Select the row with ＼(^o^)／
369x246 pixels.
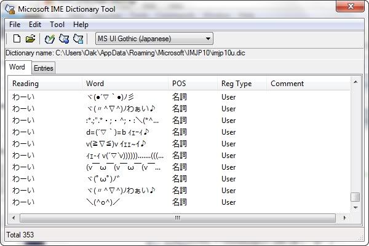click(x=180, y=202)
